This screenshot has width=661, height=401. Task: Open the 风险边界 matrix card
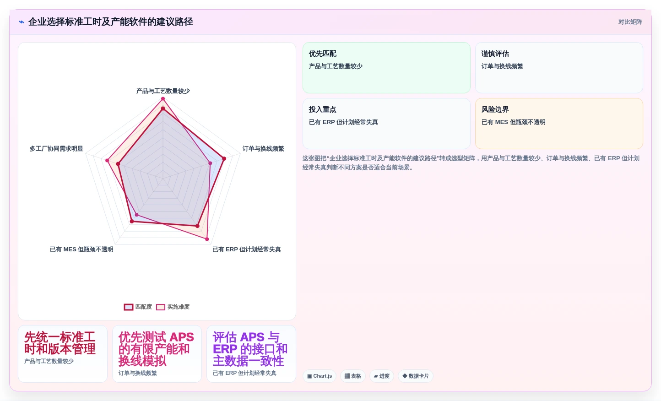click(x=559, y=124)
